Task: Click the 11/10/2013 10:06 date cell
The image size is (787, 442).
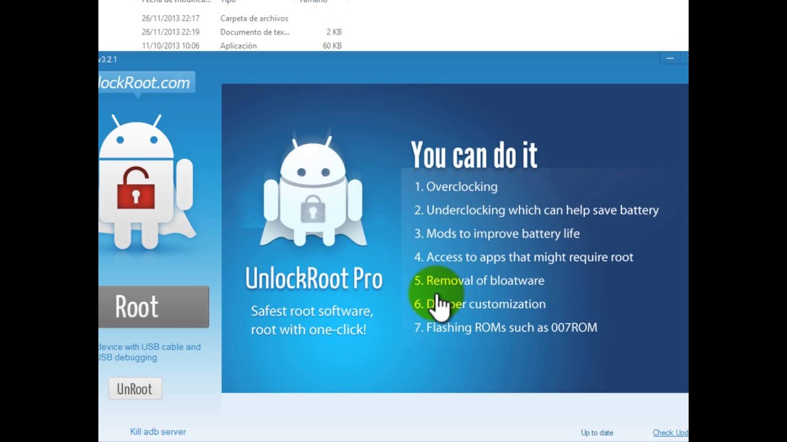Action: (x=170, y=46)
